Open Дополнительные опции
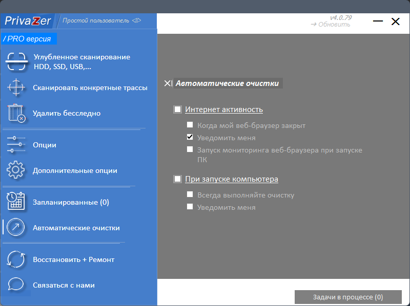The width and height of the screenshot is (410, 306). coord(75,170)
